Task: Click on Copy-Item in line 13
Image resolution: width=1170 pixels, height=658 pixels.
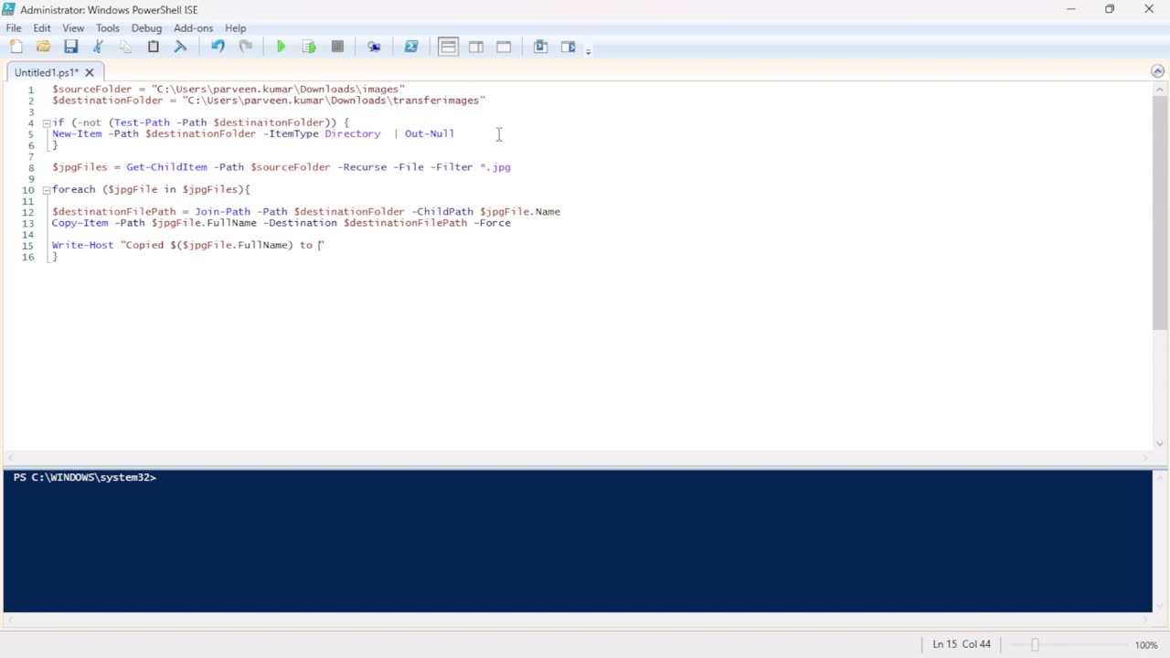Action: pyautogui.click(x=80, y=223)
